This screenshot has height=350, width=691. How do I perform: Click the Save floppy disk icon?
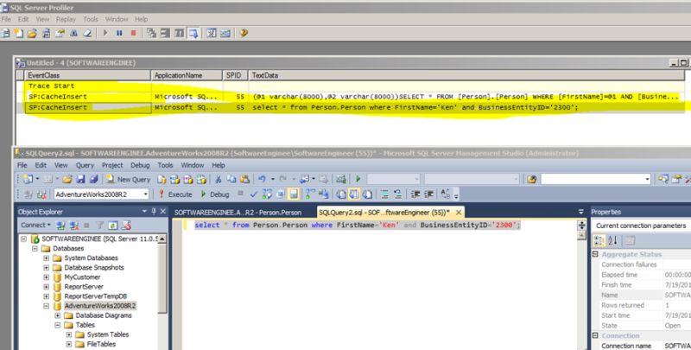coord(80,180)
